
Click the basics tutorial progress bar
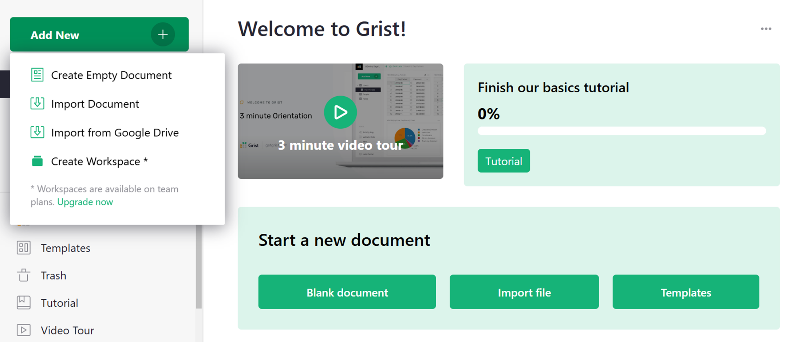click(x=622, y=131)
